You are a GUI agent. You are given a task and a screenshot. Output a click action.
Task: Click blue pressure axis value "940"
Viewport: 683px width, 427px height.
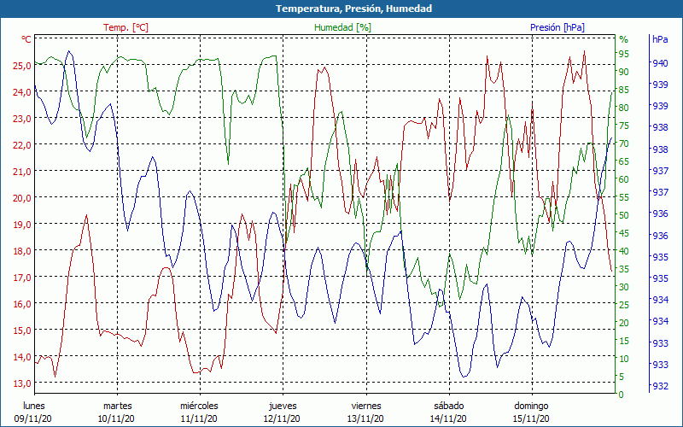[660, 63]
